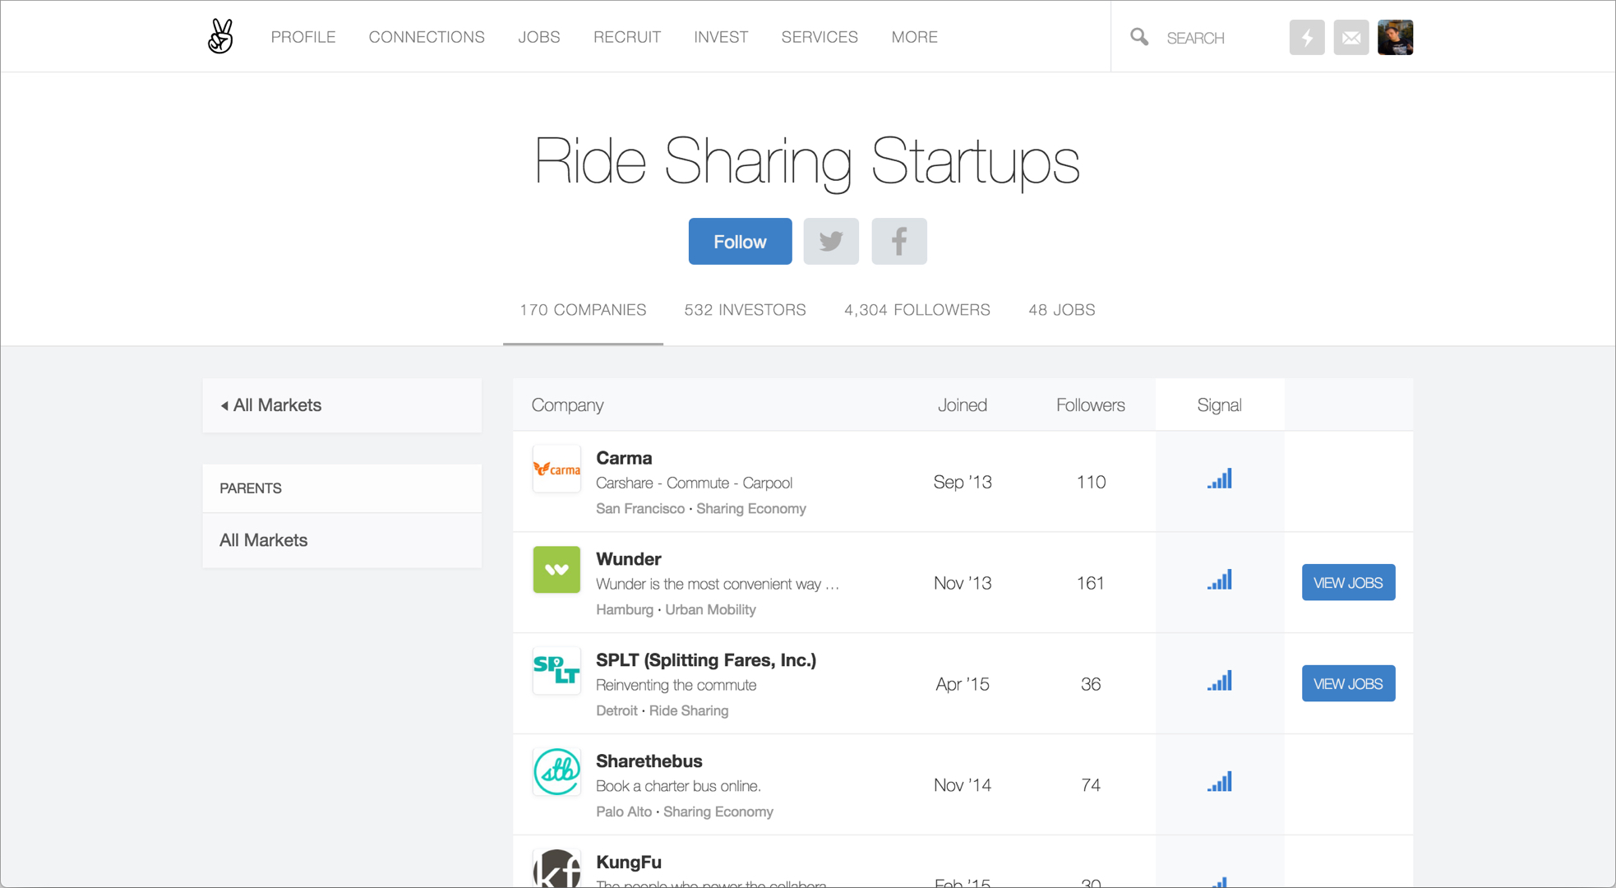Click the PARENTS section label
The height and width of the screenshot is (888, 1616).
[x=251, y=488]
